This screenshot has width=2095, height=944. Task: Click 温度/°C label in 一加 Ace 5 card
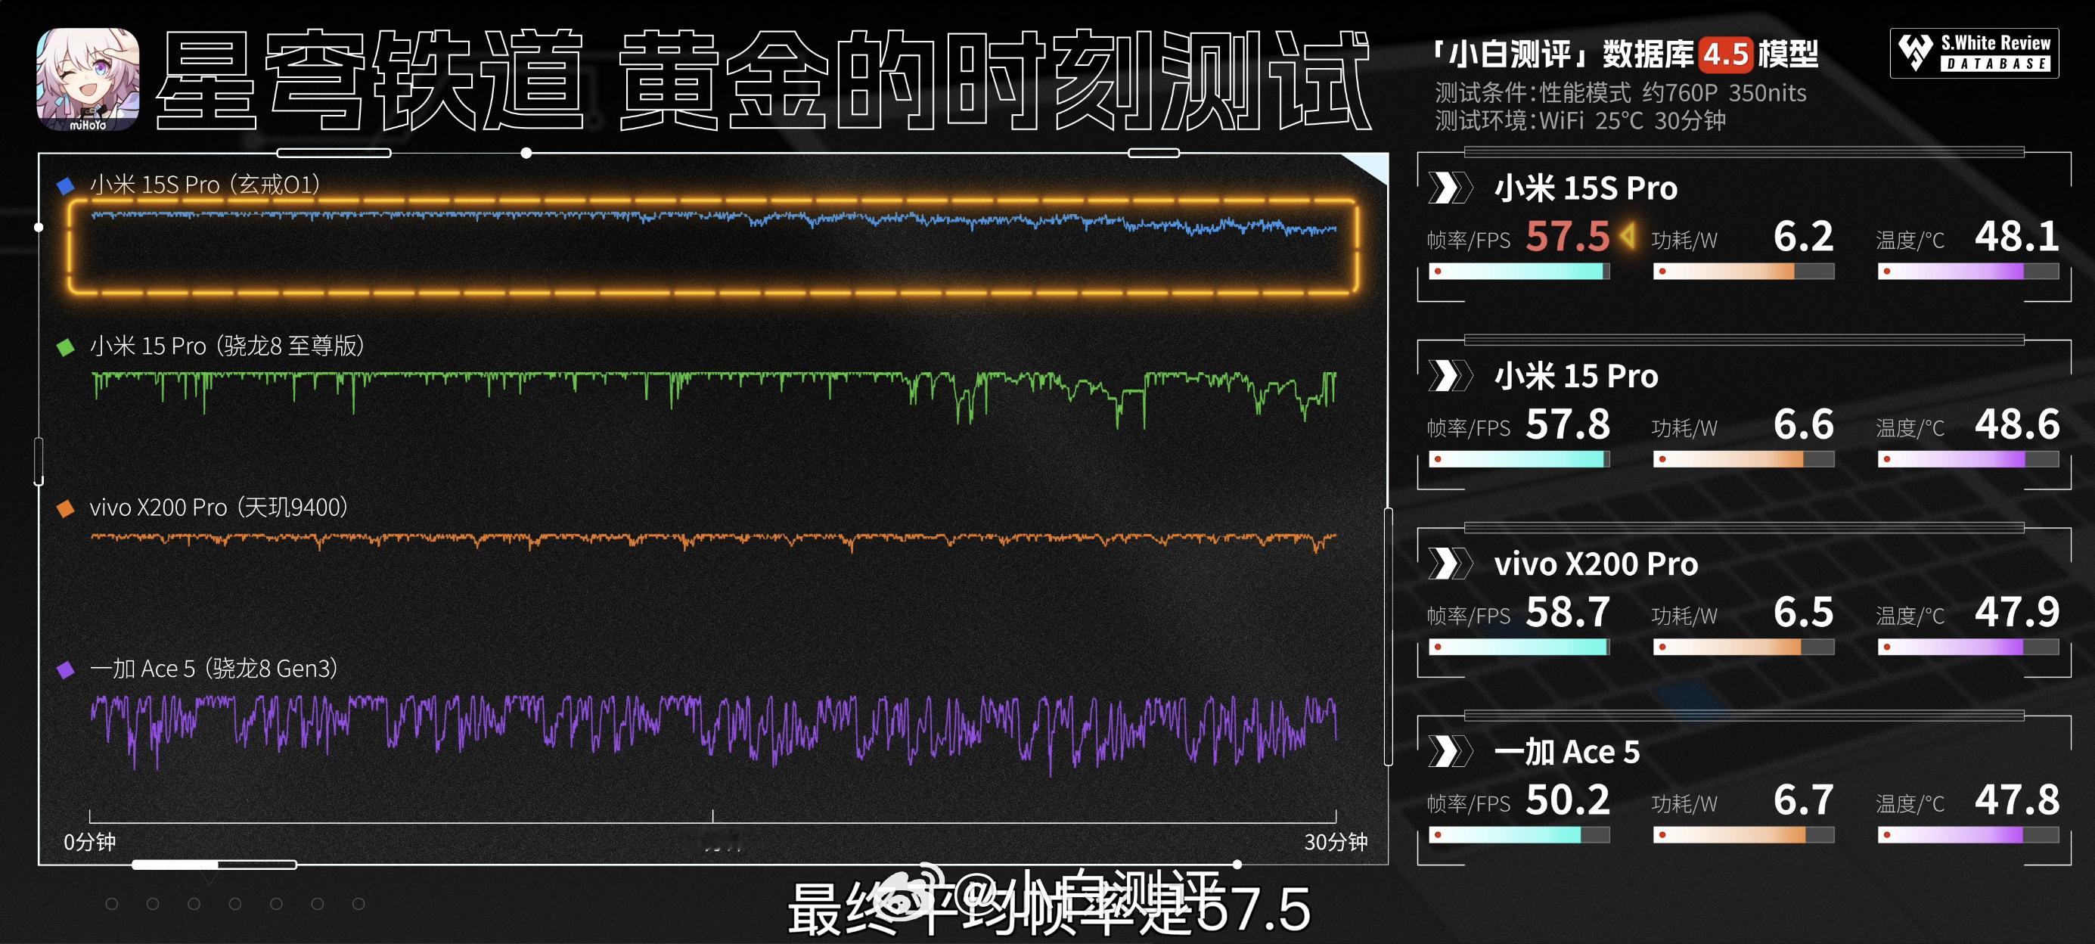(x=1910, y=804)
